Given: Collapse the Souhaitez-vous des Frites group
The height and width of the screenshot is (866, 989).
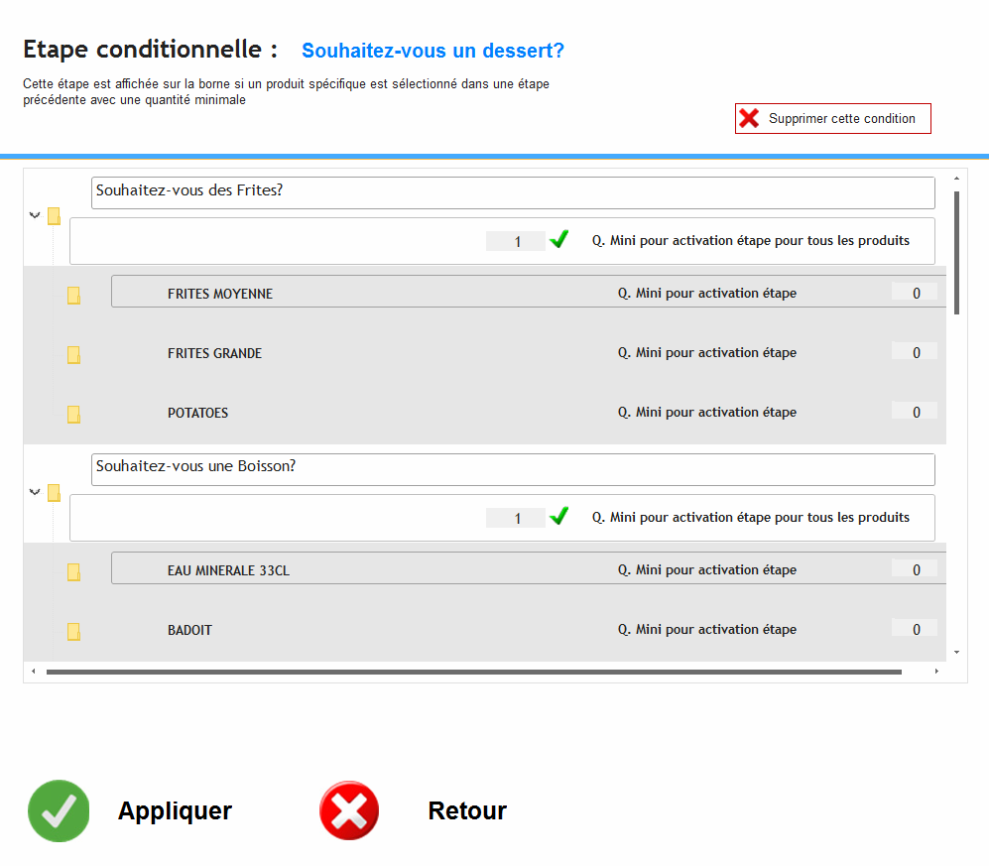Looking at the screenshot, I should [35, 214].
